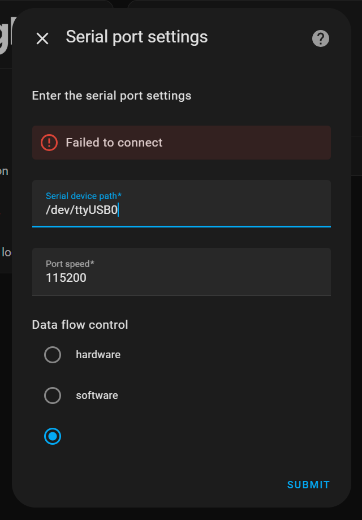
Task: Click the 115200 port speed value
Action: point(66,278)
